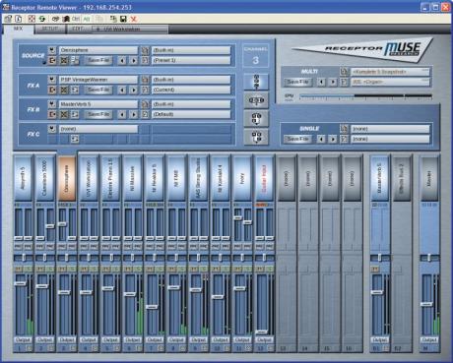The width and height of the screenshot is (453, 363).
Task: Click the red X icon in top toolbar
Action: pyautogui.click(x=133, y=19)
